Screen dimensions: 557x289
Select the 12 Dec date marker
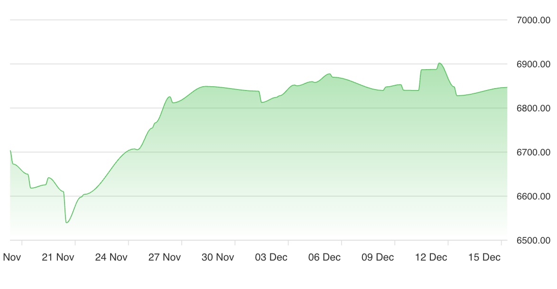(x=431, y=257)
